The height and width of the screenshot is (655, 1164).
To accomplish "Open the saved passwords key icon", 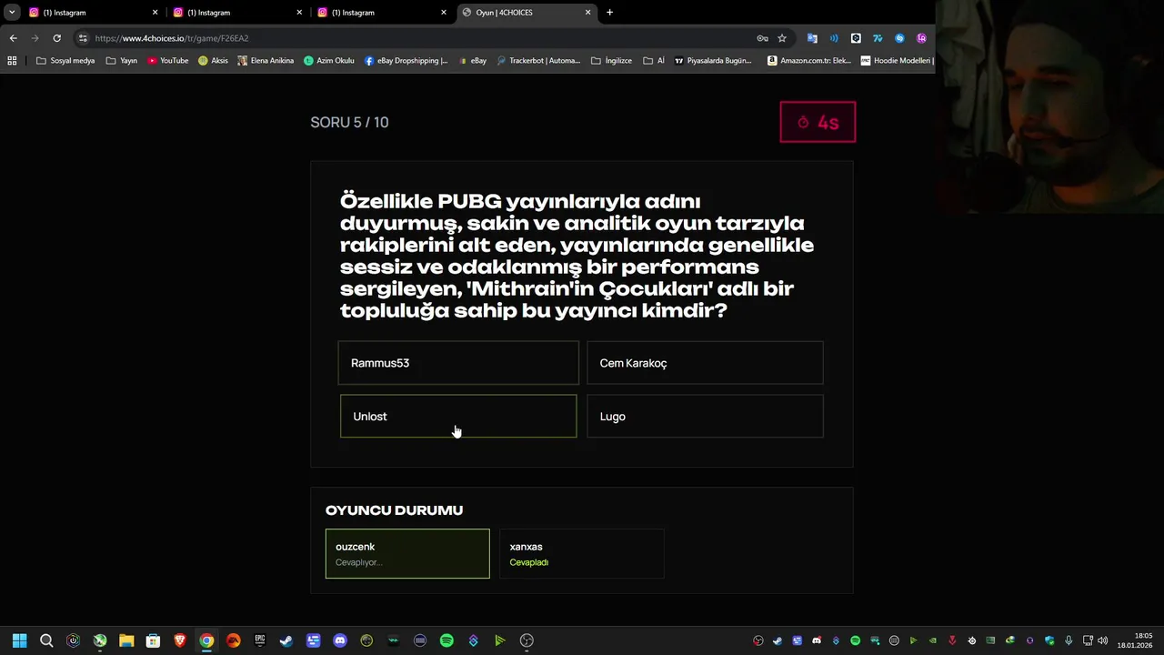I will click(762, 38).
